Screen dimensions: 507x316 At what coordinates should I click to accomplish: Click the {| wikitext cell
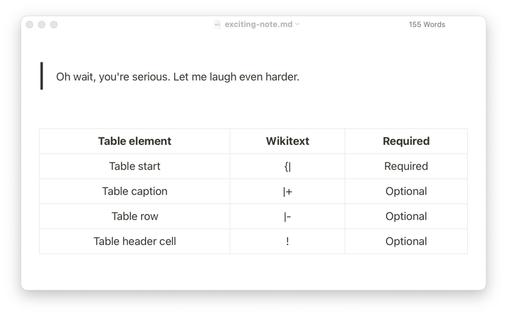288,166
